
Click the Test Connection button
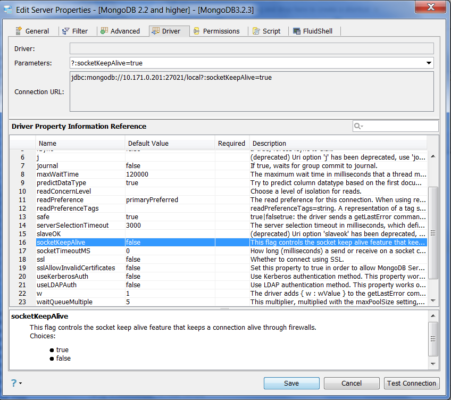412,384
